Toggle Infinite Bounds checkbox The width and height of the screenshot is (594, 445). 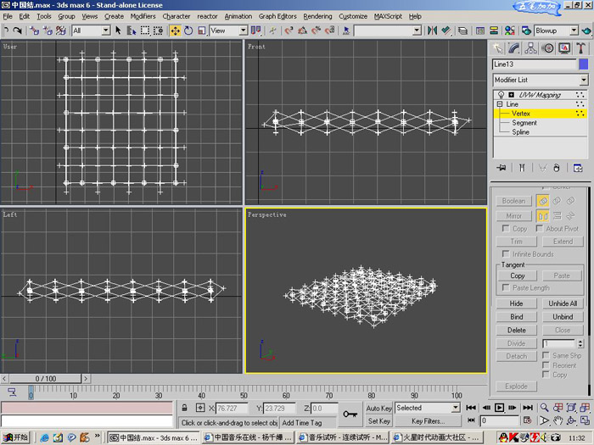click(506, 253)
